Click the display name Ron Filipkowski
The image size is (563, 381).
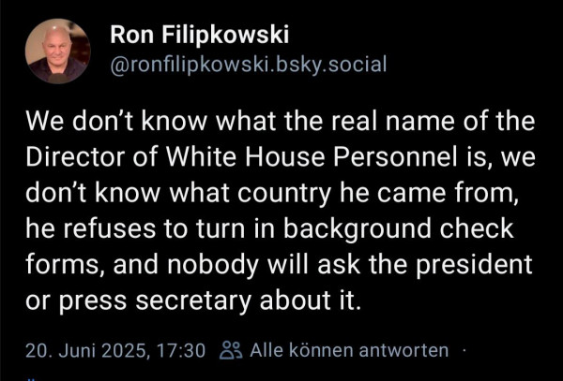pos(199,35)
